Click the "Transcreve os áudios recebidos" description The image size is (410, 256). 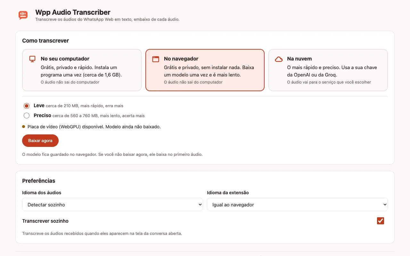tap(102, 234)
